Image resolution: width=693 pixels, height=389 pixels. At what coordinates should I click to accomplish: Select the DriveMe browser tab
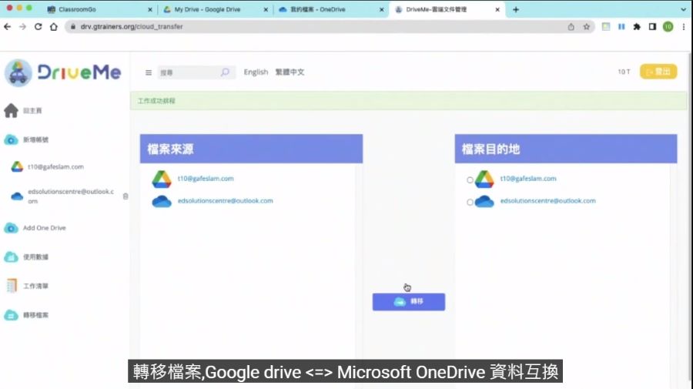pyautogui.click(x=447, y=9)
